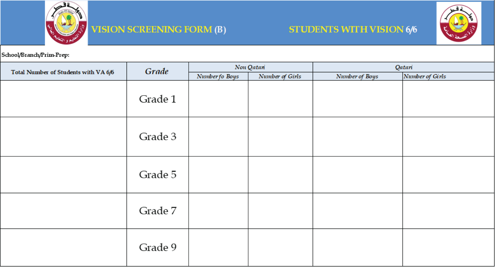Click the Grade 5 row label

[158, 174]
